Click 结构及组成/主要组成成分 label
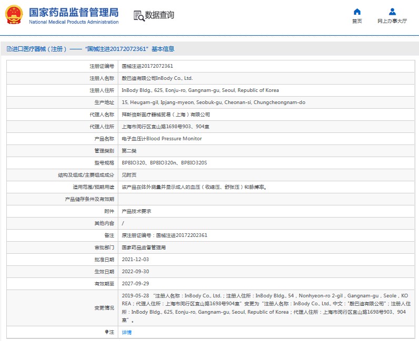Screen dimensions: 419x341 click(86, 175)
